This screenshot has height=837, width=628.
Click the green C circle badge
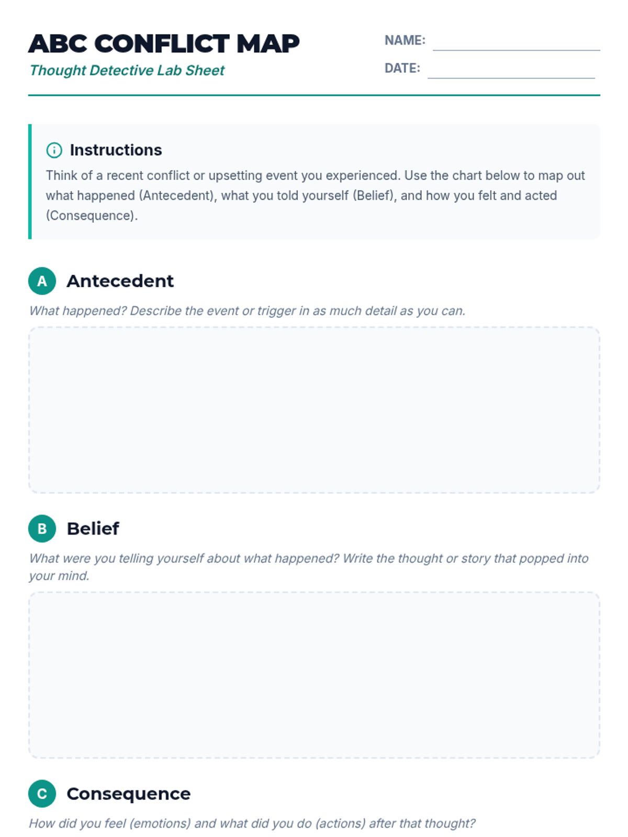42,794
